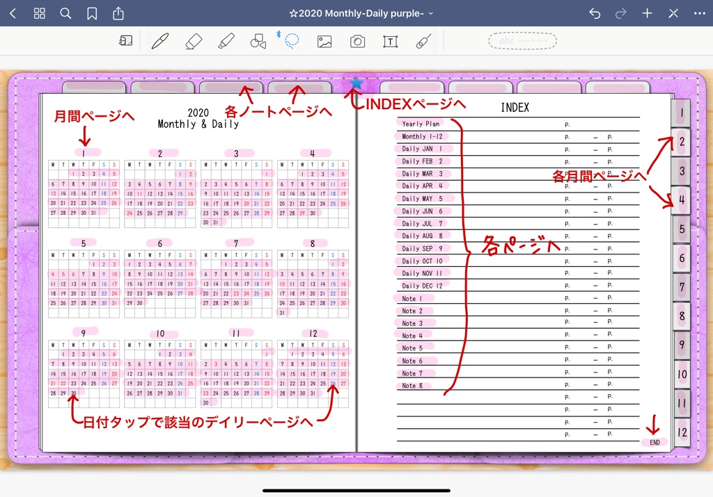713x497 pixels.
Task: Activate the Lasso selection tool
Action: [x=291, y=40]
